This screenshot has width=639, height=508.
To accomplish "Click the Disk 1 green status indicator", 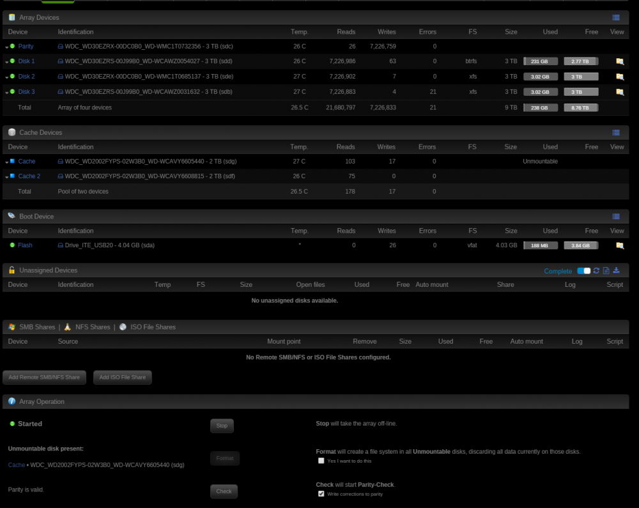I will (x=12, y=61).
